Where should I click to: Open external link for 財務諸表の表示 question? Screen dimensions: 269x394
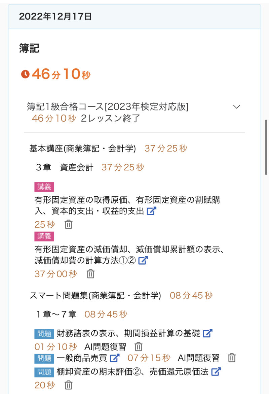tap(208, 333)
